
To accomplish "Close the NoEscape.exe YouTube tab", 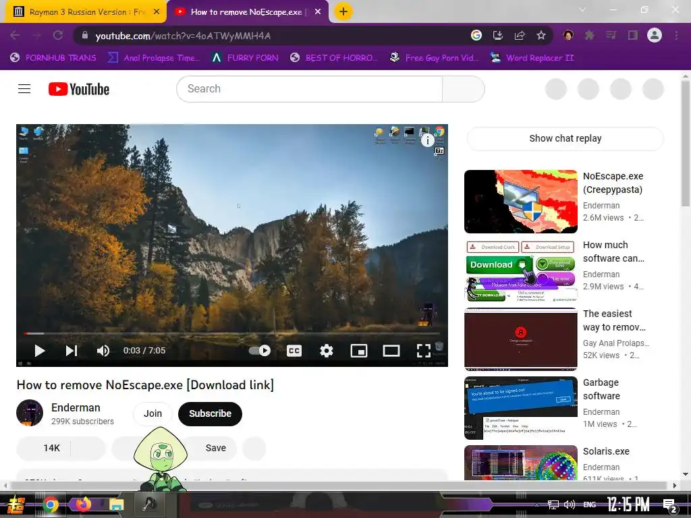I will click(x=318, y=12).
